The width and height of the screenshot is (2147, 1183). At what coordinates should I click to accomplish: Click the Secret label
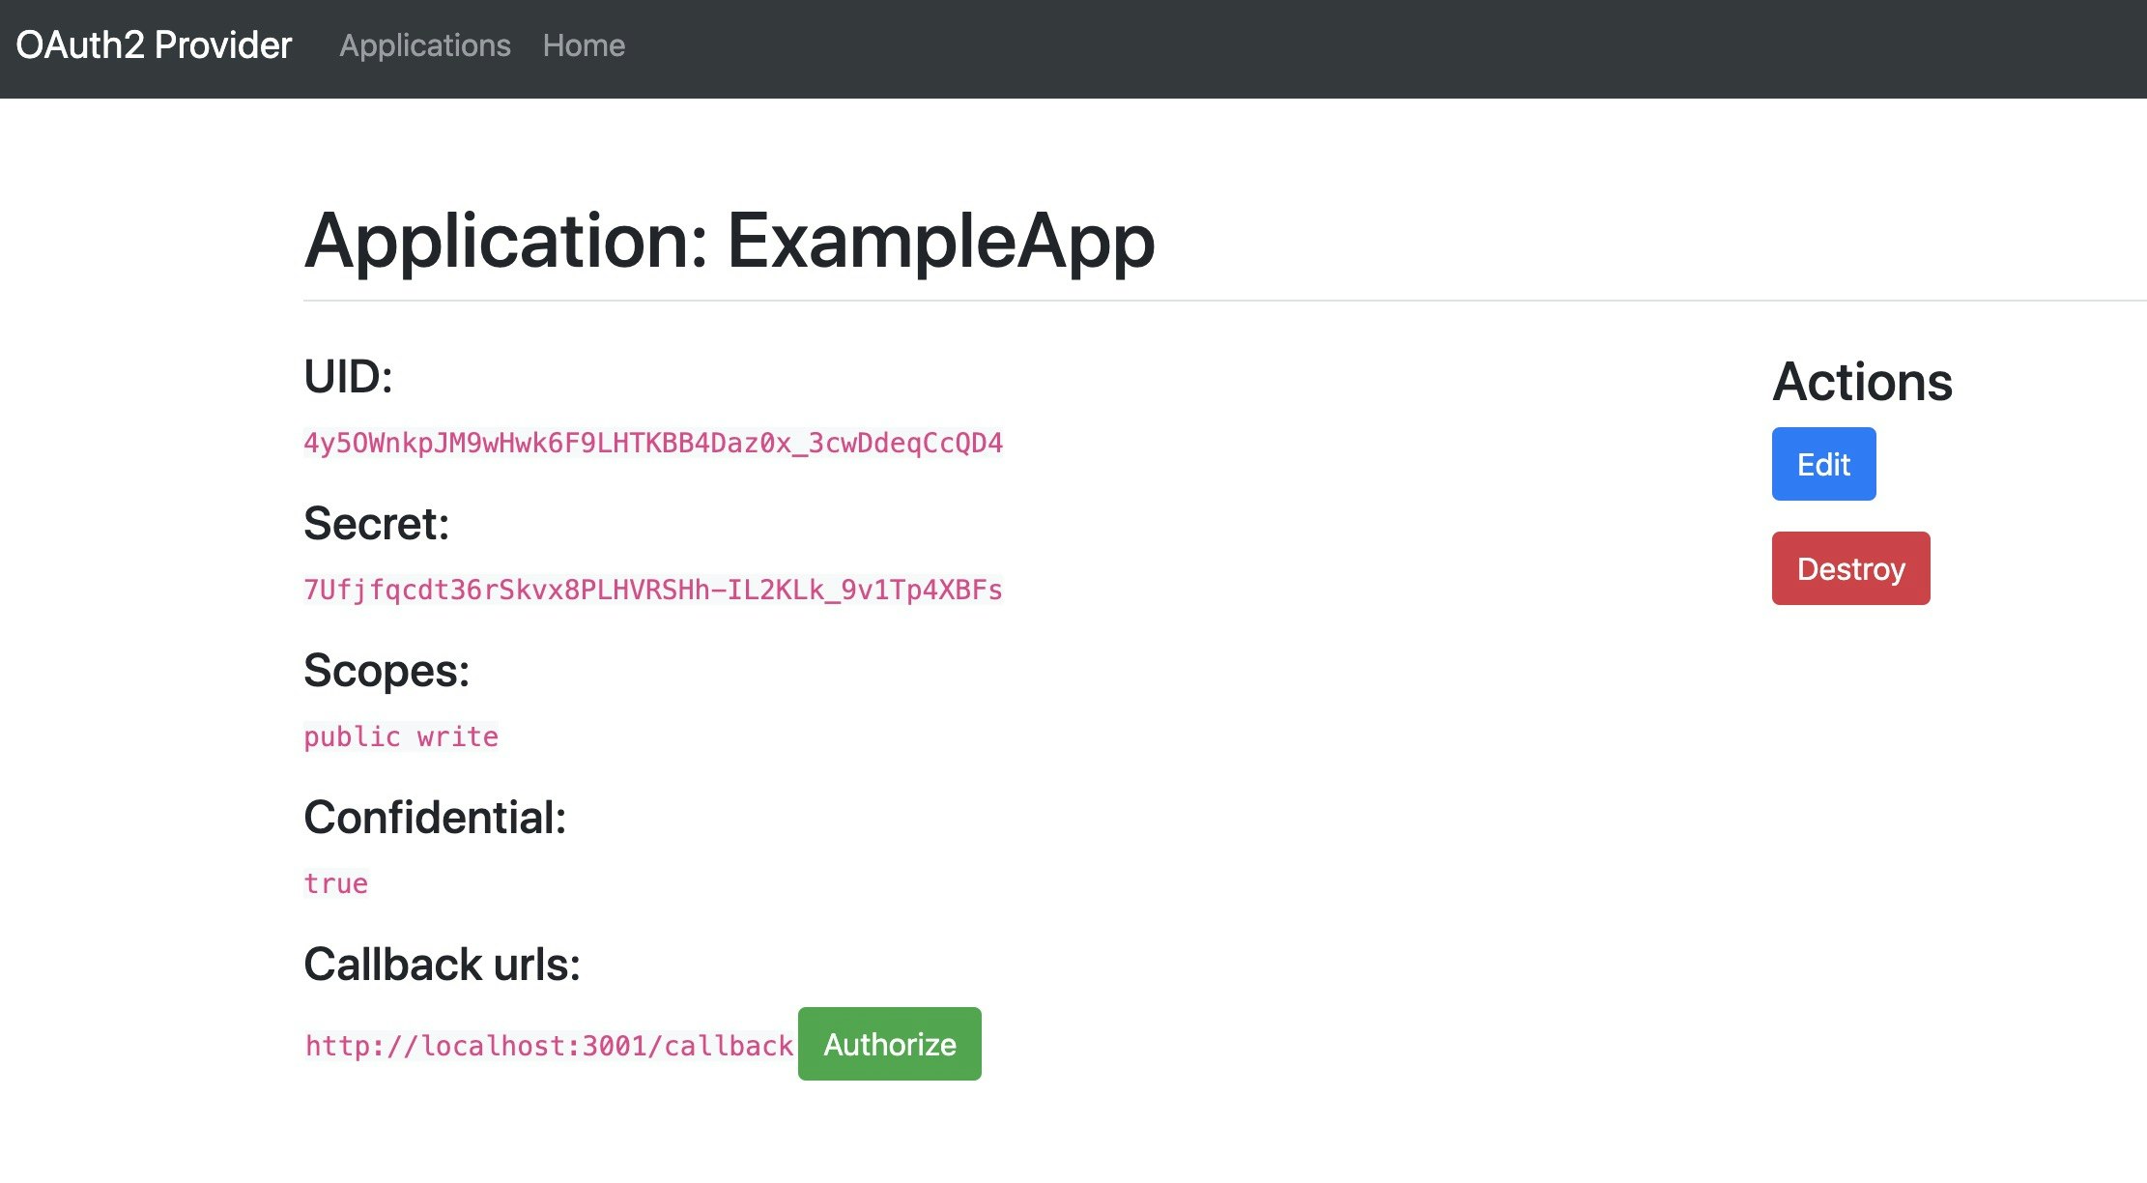pos(376,524)
